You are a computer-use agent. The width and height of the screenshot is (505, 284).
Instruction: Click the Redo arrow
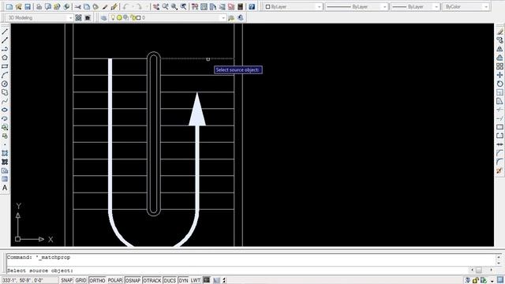click(x=139, y=6)
